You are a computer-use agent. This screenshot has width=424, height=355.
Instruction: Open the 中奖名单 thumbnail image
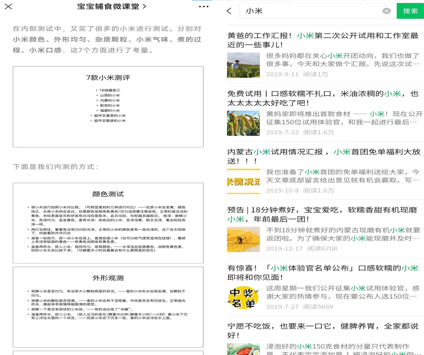(243, 298)
